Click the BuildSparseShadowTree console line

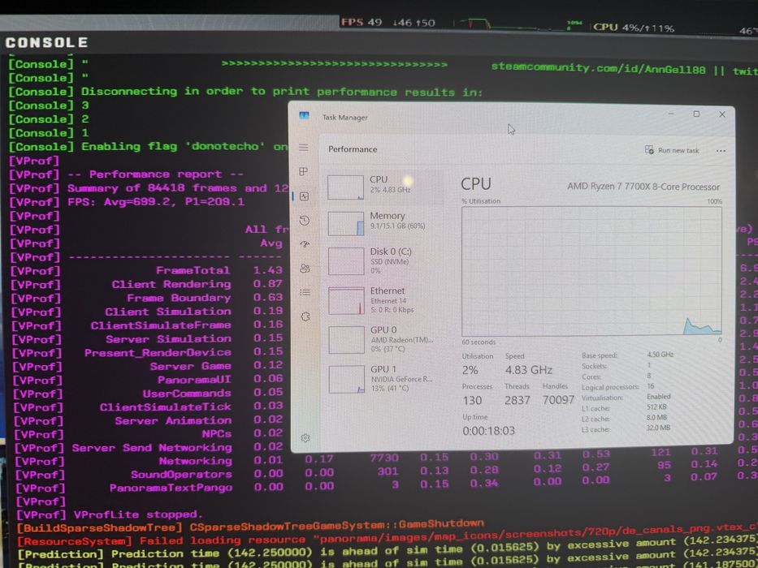[250, 526]
